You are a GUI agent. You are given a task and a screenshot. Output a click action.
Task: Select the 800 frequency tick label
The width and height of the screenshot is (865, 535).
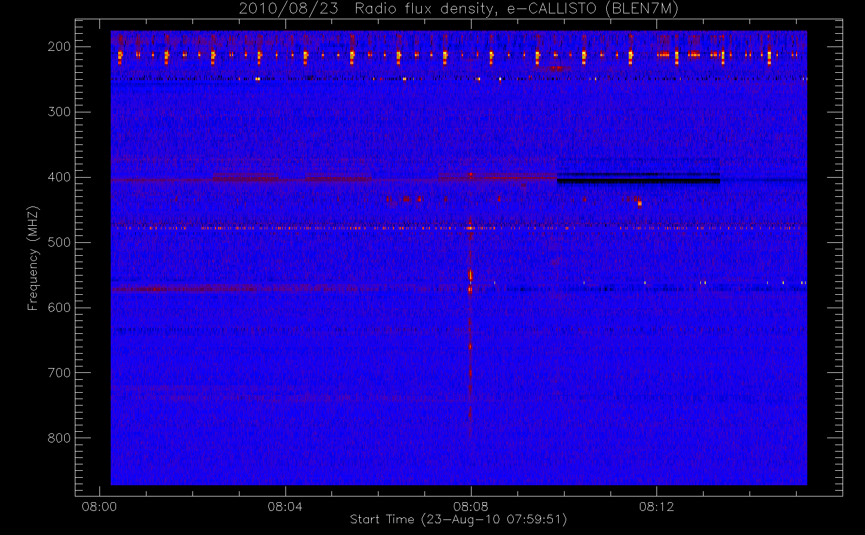click(59, 438)
